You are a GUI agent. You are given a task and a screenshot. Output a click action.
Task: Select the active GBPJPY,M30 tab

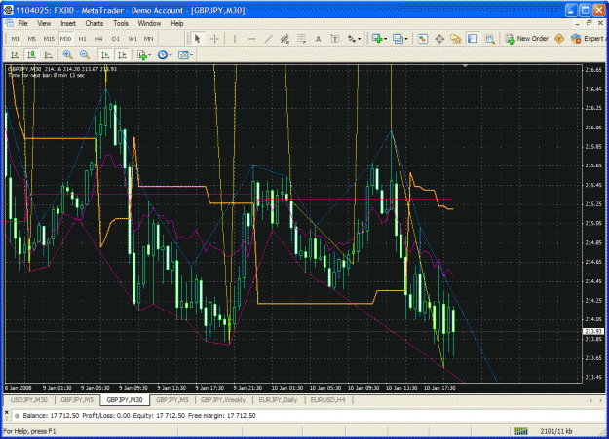(125, 400)
